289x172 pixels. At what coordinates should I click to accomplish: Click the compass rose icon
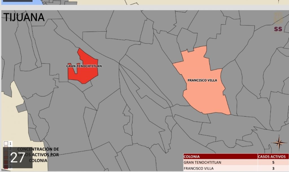click(x=279, y=142)
